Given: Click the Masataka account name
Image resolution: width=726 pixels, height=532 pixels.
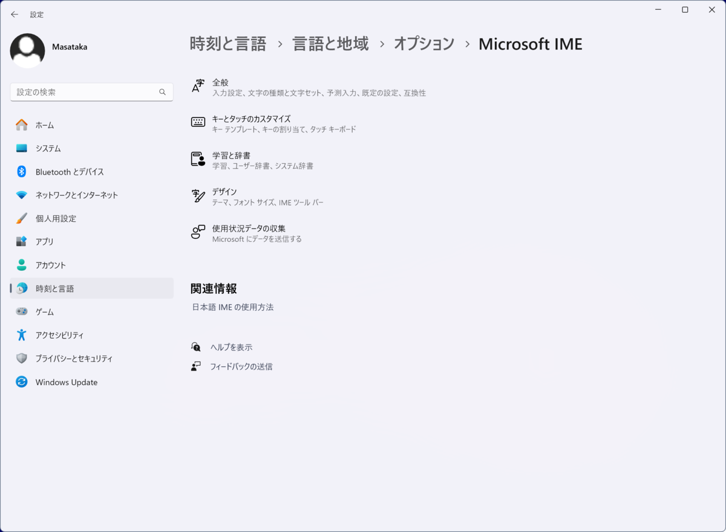Looking at the screenshot, I should pos(70,47).
